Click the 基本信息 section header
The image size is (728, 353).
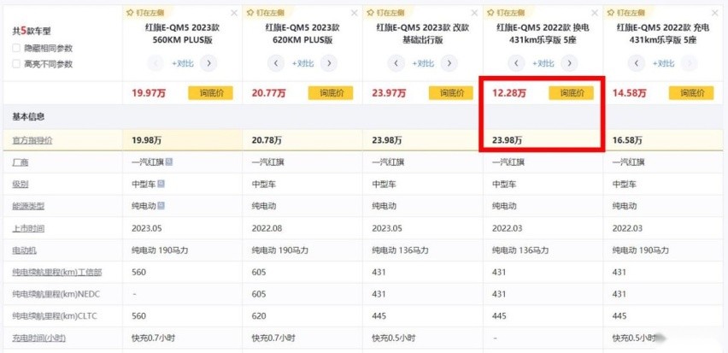tap(28, 117)
